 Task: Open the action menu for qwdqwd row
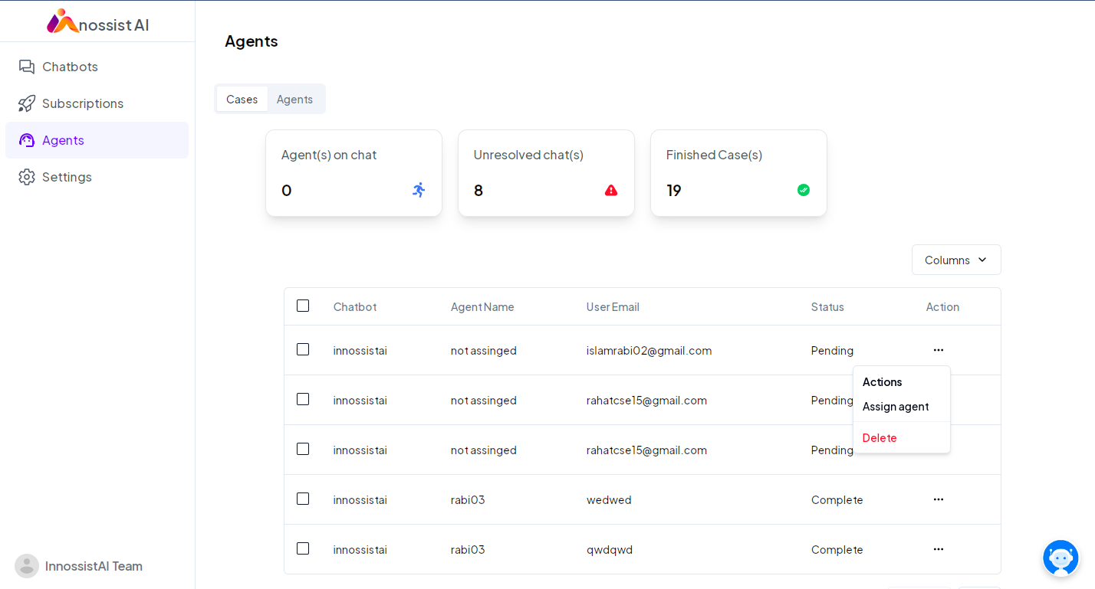(x=938, y=549)
